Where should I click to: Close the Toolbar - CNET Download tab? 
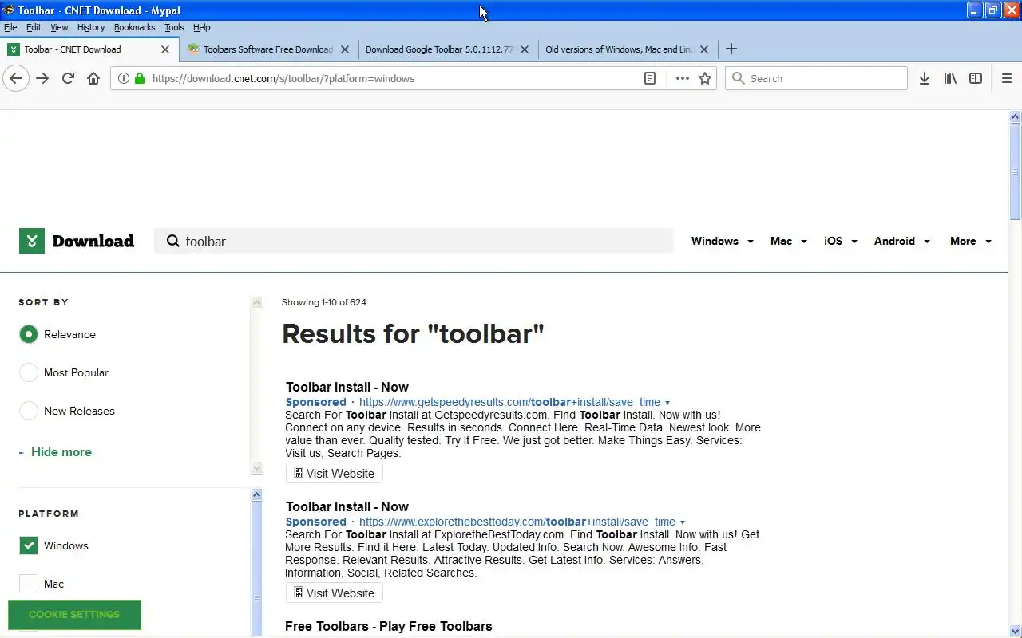coord(165,49)
